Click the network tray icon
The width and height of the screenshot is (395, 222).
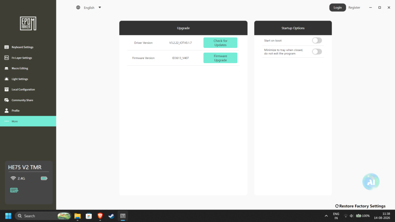(x=346, y=216)
